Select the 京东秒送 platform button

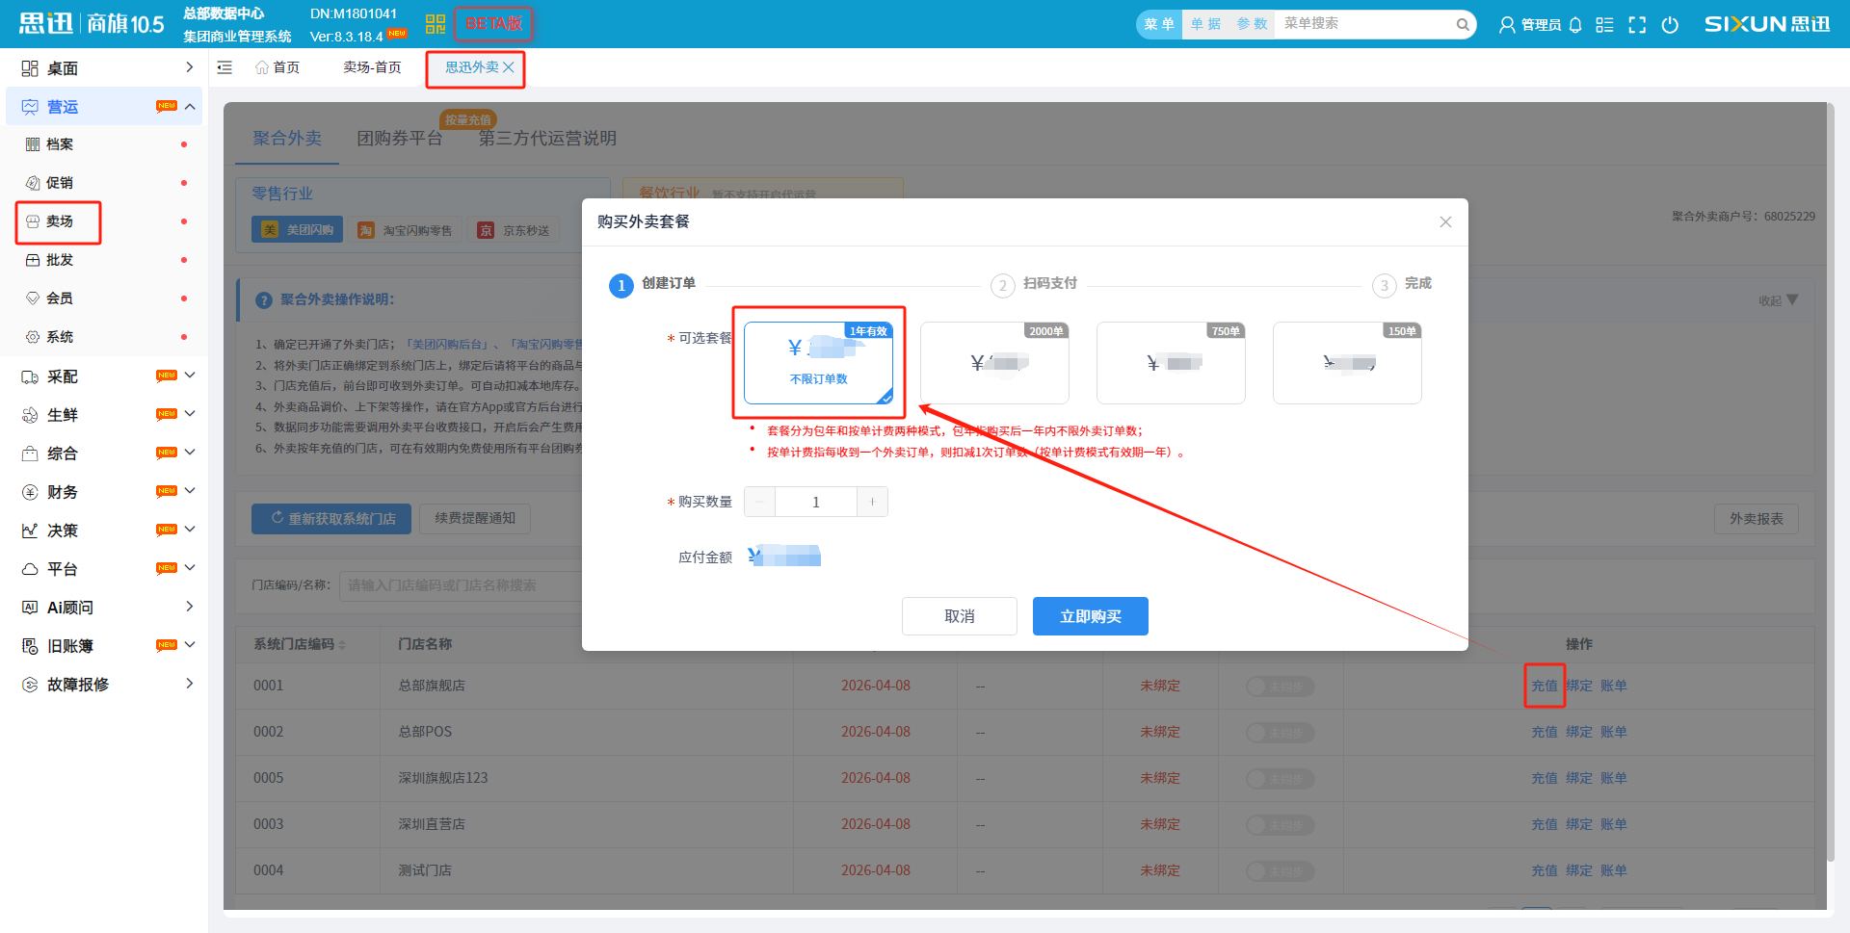(x=515, y=230)
